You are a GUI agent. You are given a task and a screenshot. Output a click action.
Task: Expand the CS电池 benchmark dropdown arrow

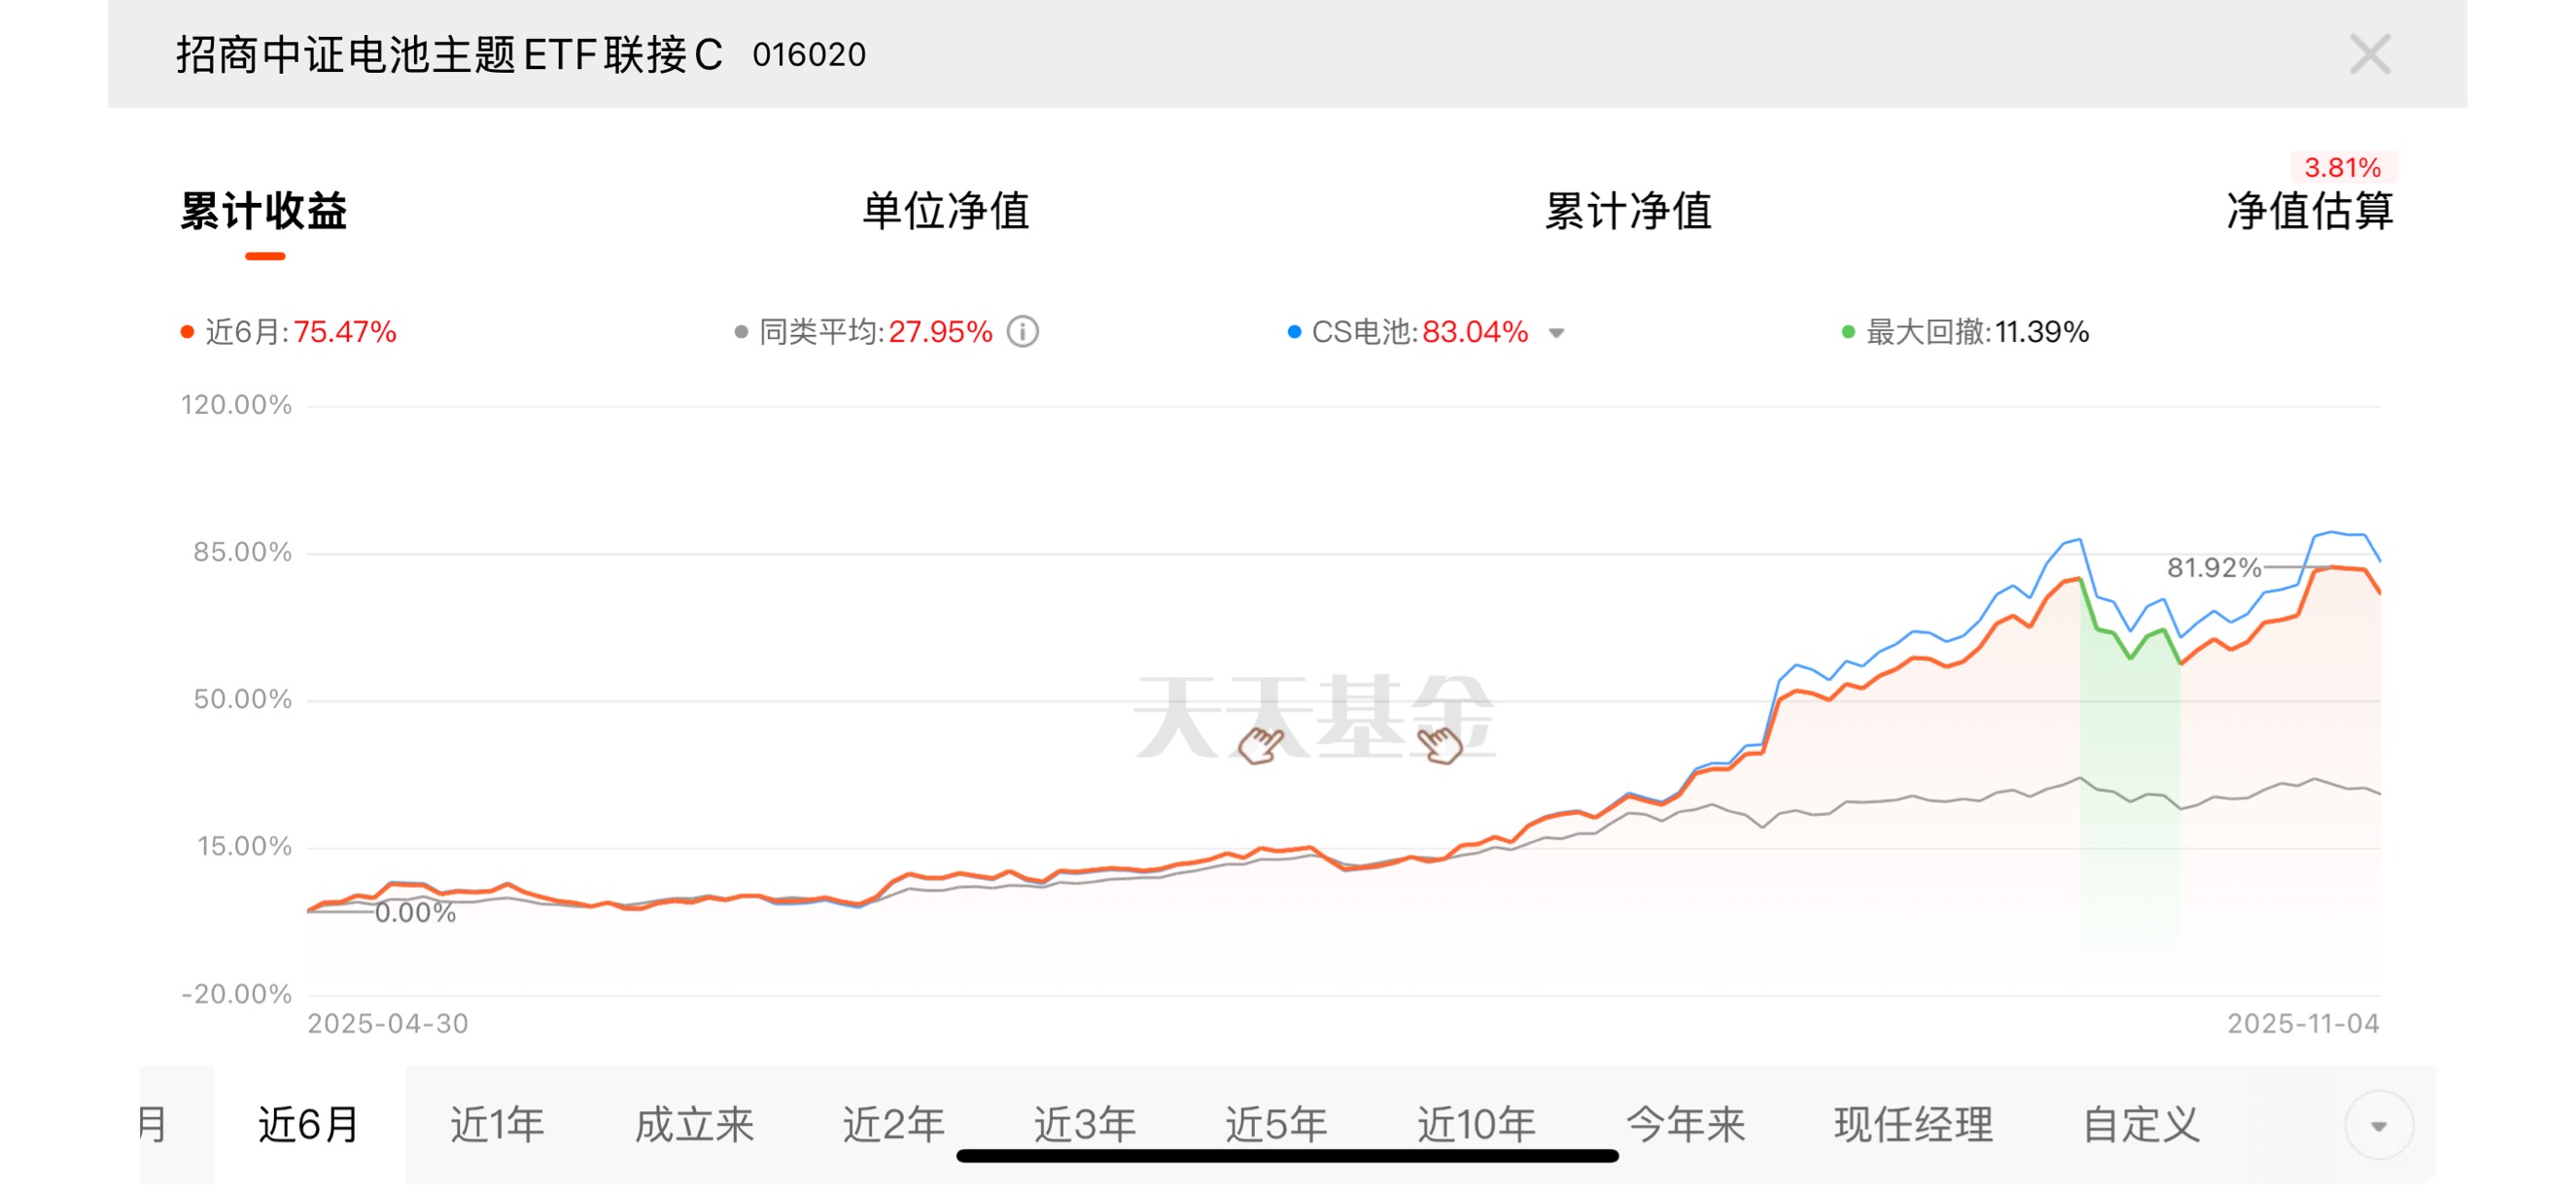pyautogui.click(x=1556, y=333)
